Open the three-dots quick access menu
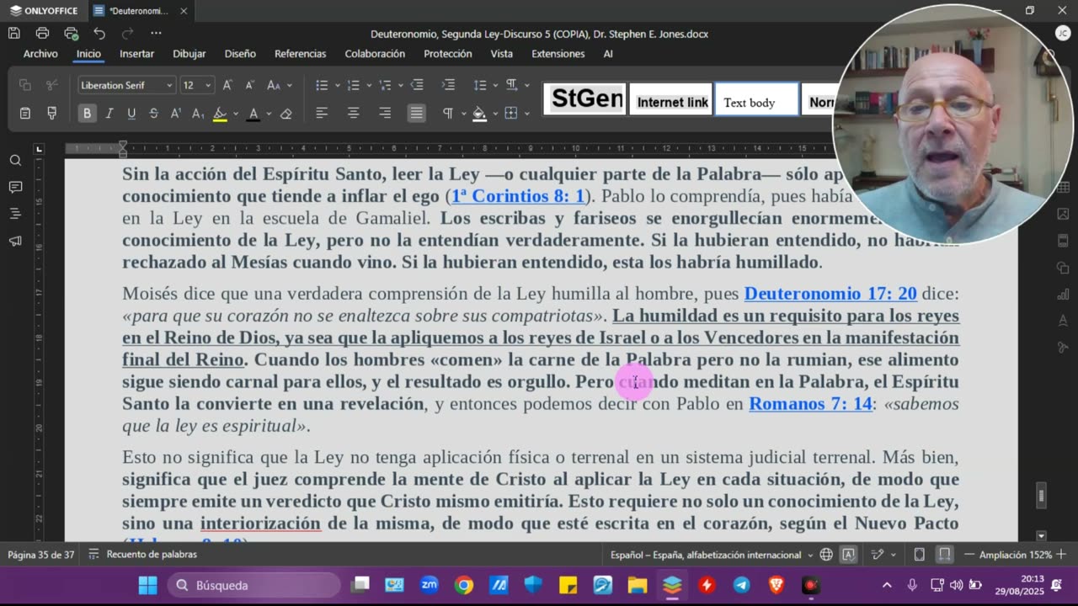Image resolution: width=1078 pixels, height=606 pixels. (156, 34)
